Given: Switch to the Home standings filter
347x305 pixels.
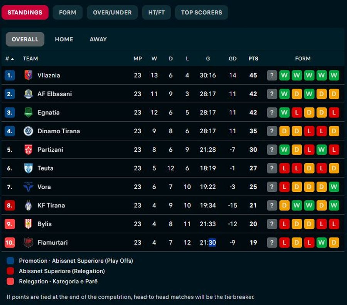Looking at the screenshot, I should point(64,39).
